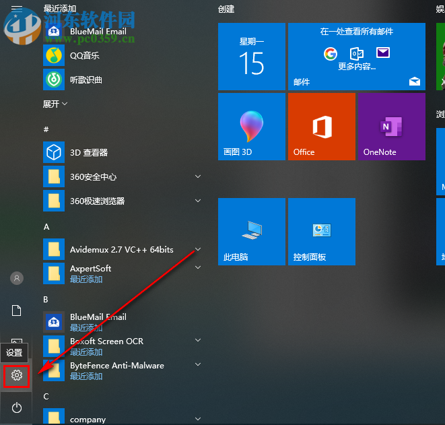The height and width of the screenshot is (425, 445).
Task: Open 此电脑 This PC tile
Action: (251, 232)
